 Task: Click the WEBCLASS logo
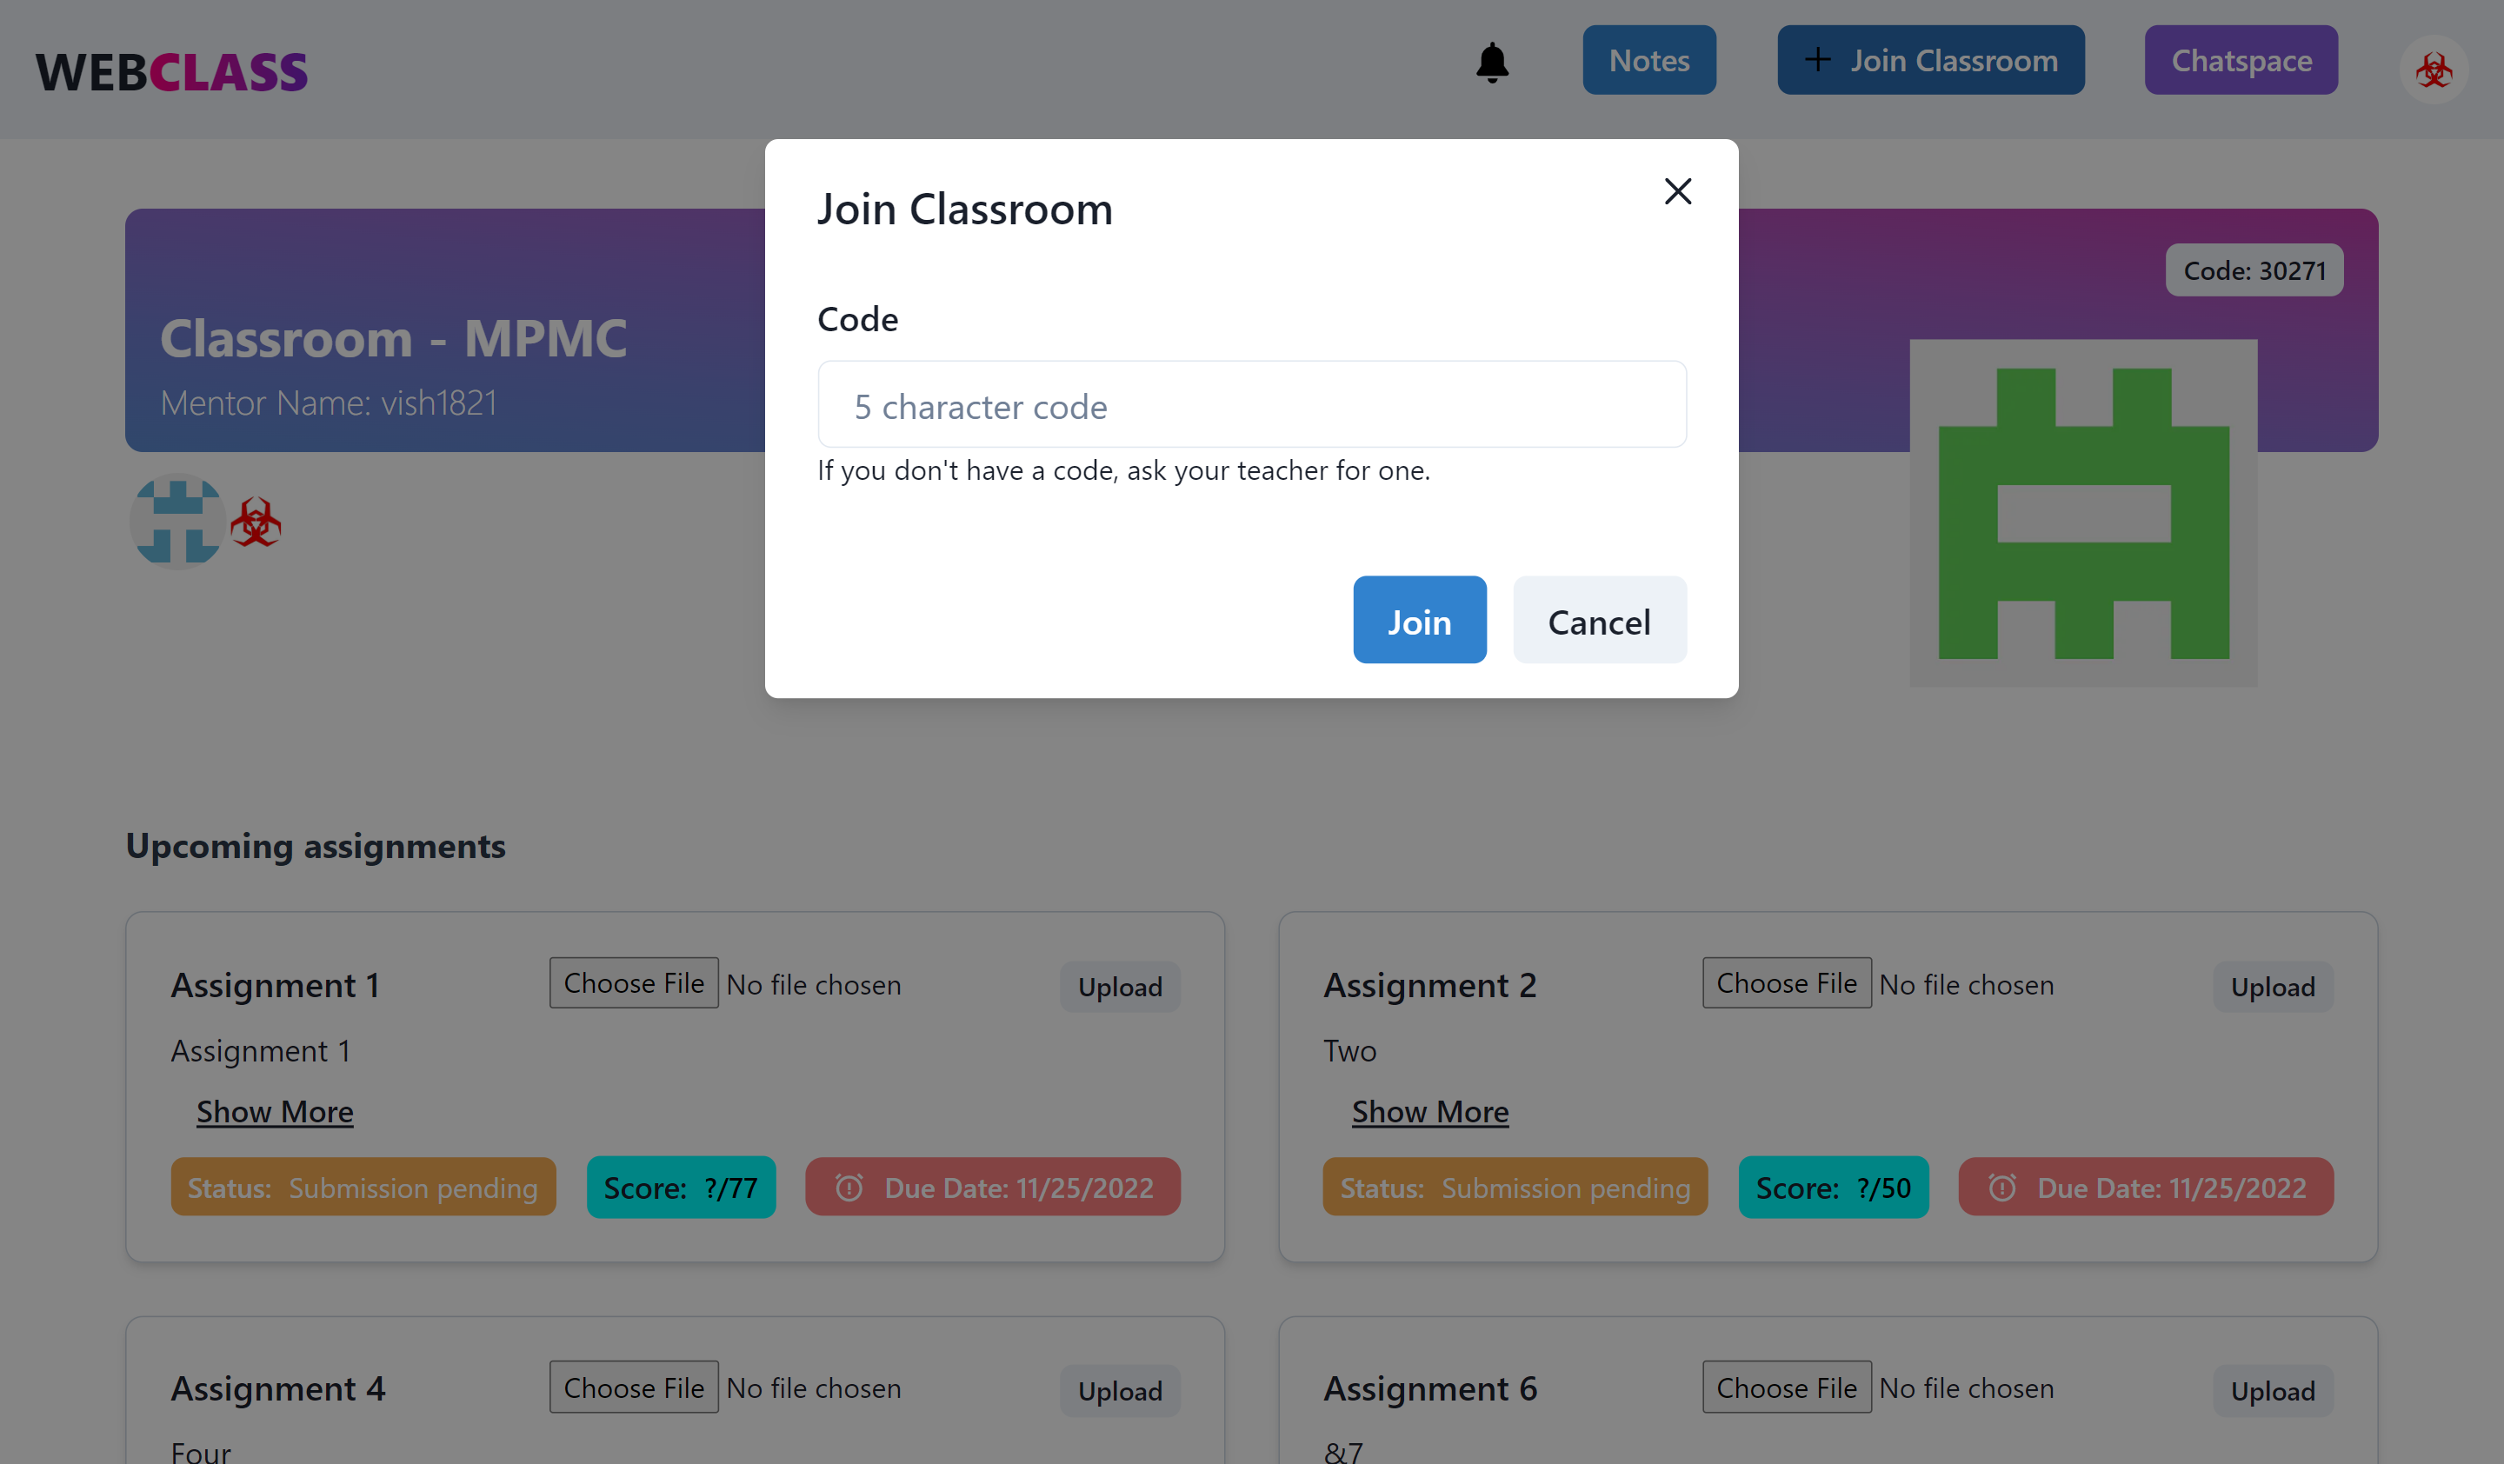click(171, 71)
